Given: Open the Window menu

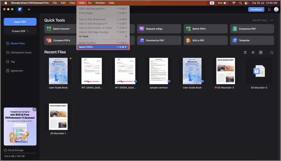Looking at the screenshot, I should coord(100,3).
